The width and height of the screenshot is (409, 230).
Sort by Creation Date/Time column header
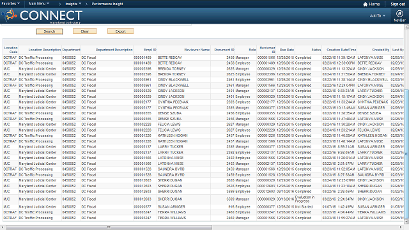(x=341, y=50)
